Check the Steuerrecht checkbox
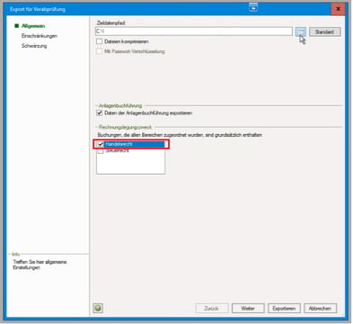This screenshot has height=324, width=353. pos(101,150)
